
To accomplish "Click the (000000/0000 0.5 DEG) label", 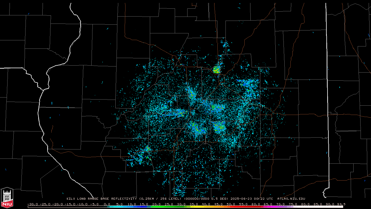I will click(x=206, y=199).
